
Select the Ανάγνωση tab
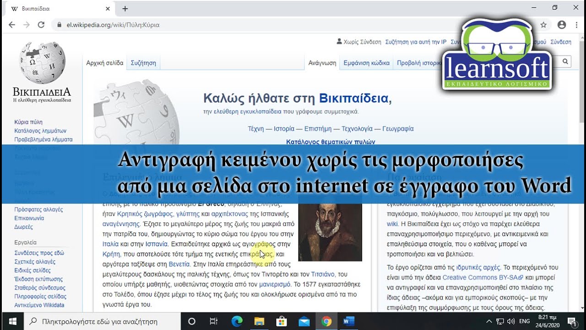[322, 63]
